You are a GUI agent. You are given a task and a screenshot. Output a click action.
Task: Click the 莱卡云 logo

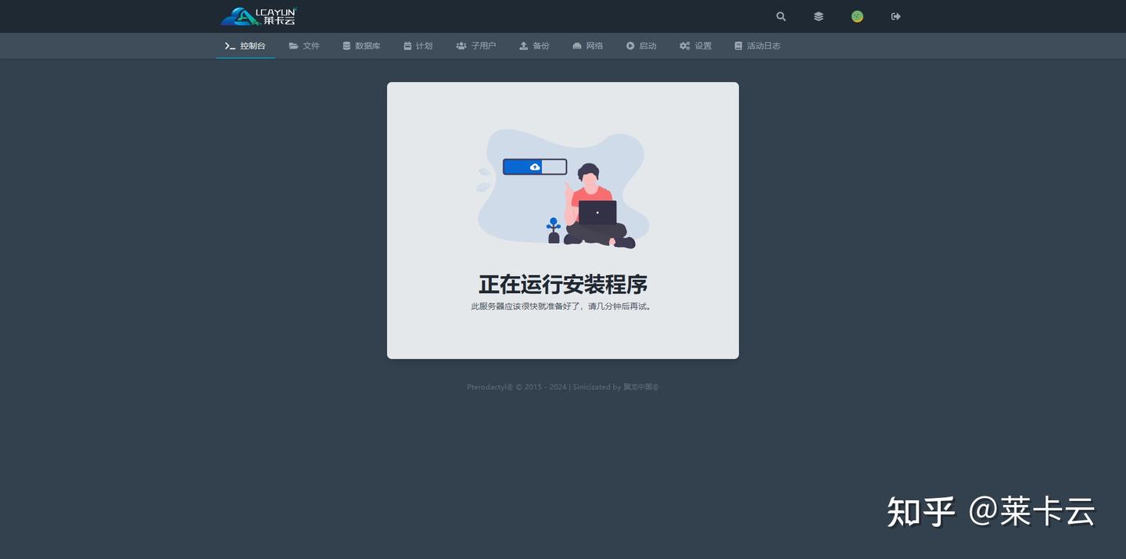click(258, 16)
